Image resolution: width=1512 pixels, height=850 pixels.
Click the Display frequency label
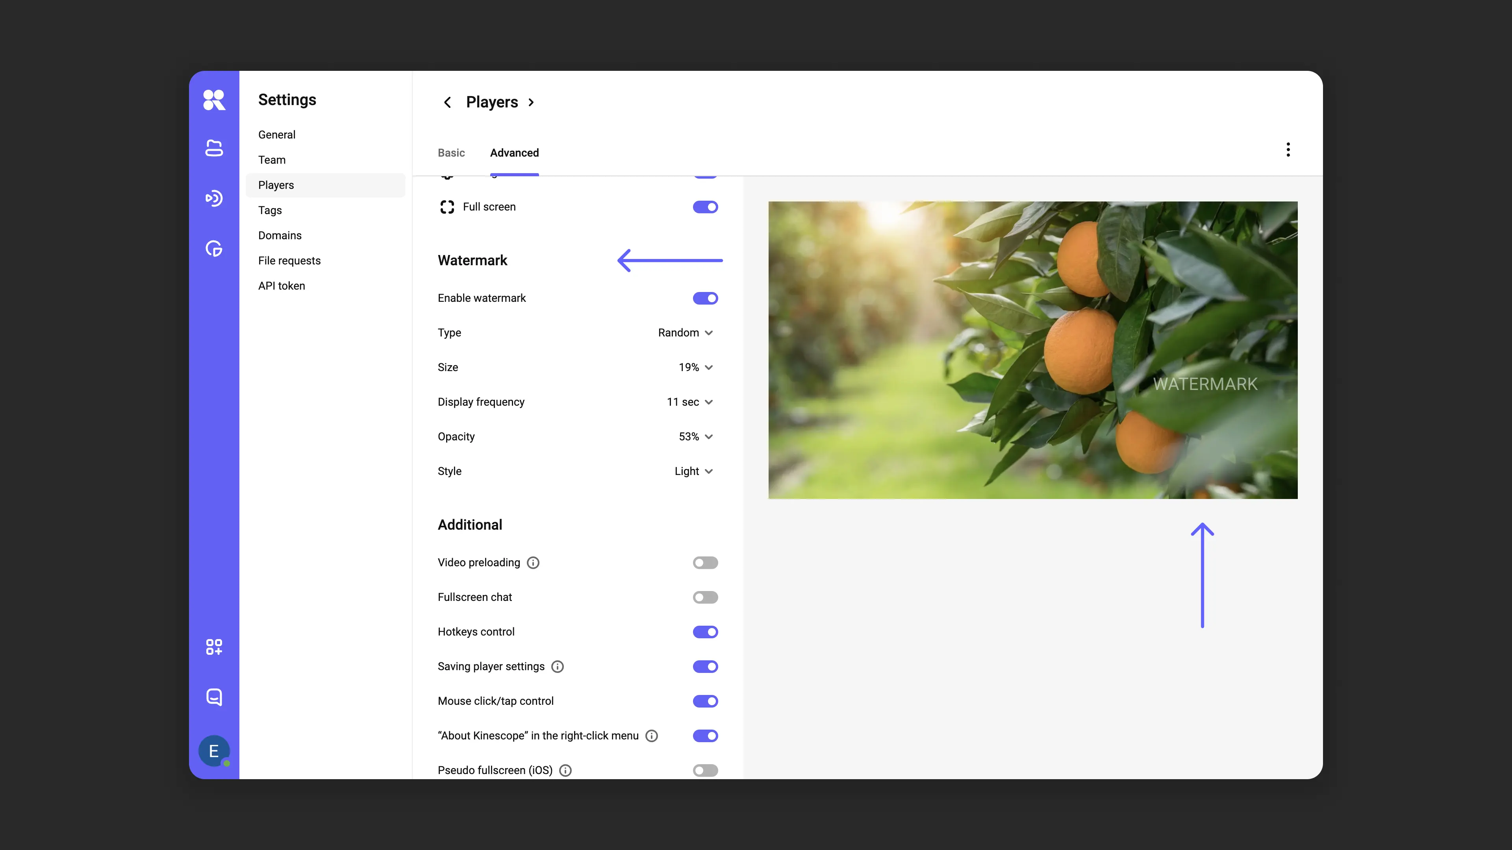click(x=481, y=402)
